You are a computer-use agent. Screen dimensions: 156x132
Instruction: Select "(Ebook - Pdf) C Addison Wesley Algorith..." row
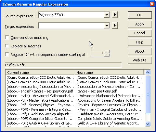[40, 114]
